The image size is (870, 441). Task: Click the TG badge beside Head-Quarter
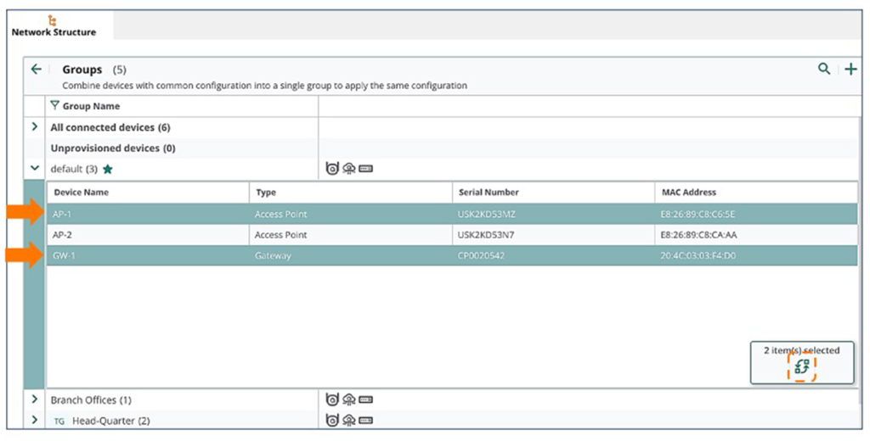click(59, 421)
